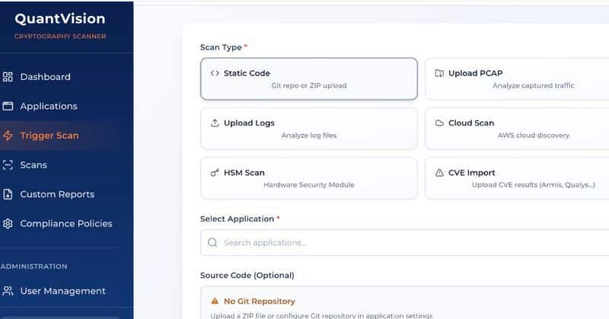Choose the Upload Logs scan type
Viewport: 609px width, 319px height.
309,129
